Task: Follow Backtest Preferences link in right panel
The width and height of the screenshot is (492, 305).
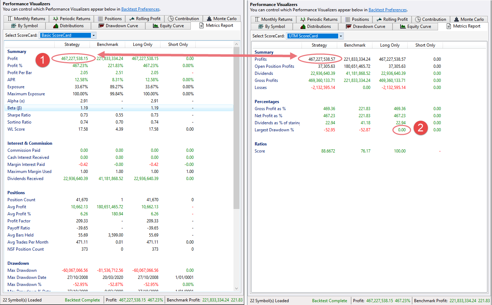Action: tap(388, 10)
